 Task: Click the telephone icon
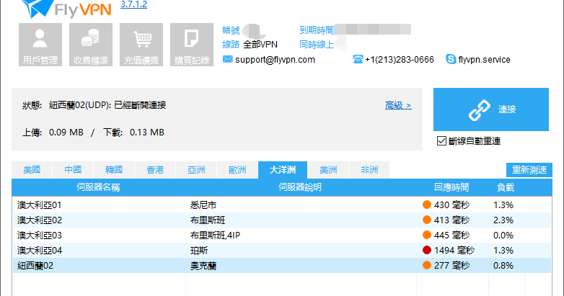[358, 59]
